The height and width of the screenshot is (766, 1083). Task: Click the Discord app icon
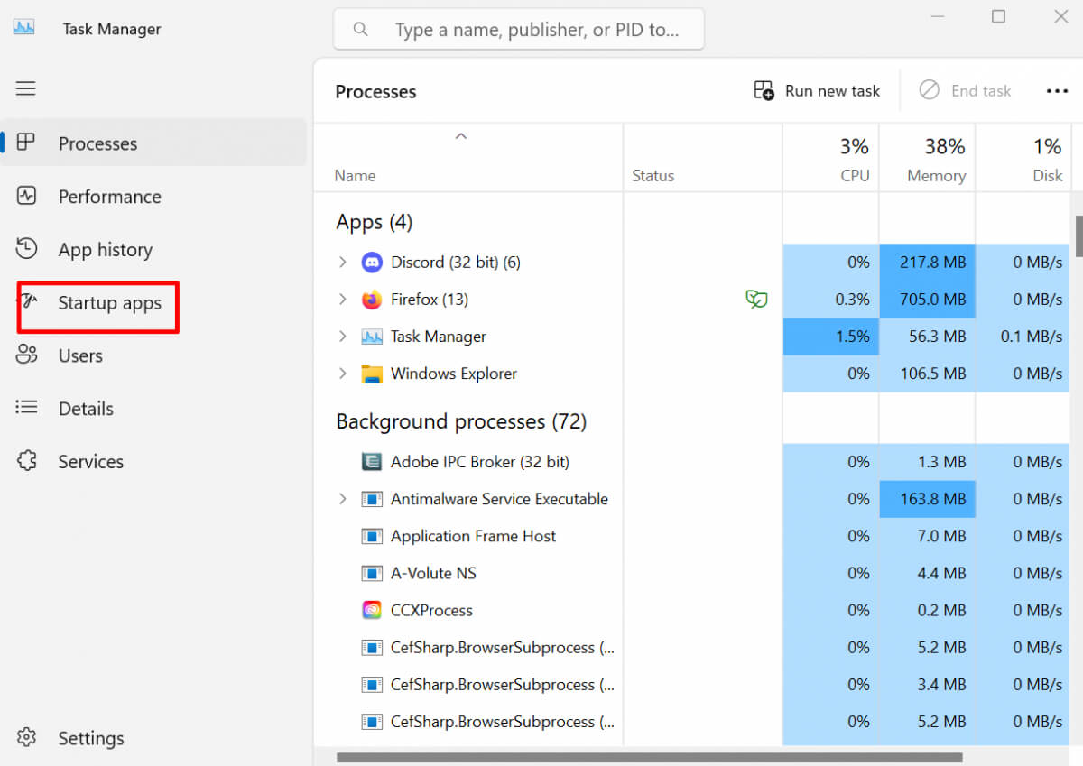coord(372,263)
